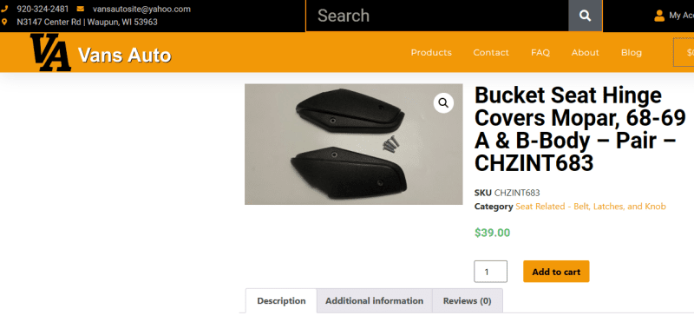
Task: Open the Reviews (0) tab
Action: (468, 301)
